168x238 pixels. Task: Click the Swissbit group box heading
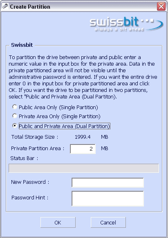pyautogui.click(x=22, y=45)
